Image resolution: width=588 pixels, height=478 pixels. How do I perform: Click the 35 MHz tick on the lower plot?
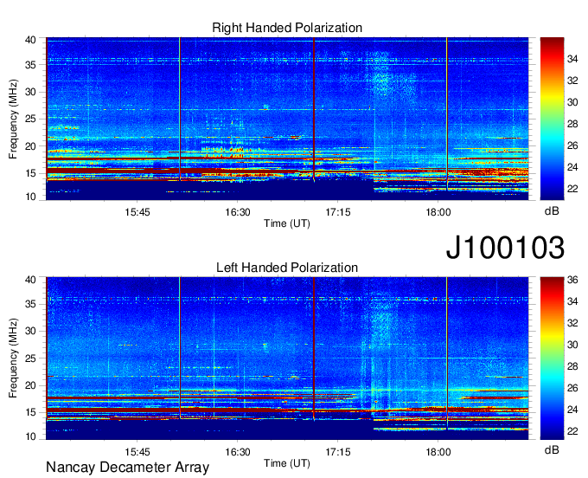coord(30,304)
